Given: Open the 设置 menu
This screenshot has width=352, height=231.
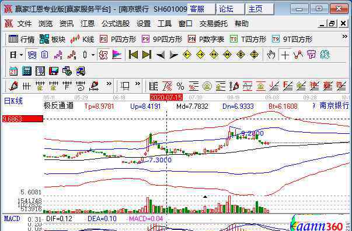Looking at the screenshot, I should (x=144, y=23).
